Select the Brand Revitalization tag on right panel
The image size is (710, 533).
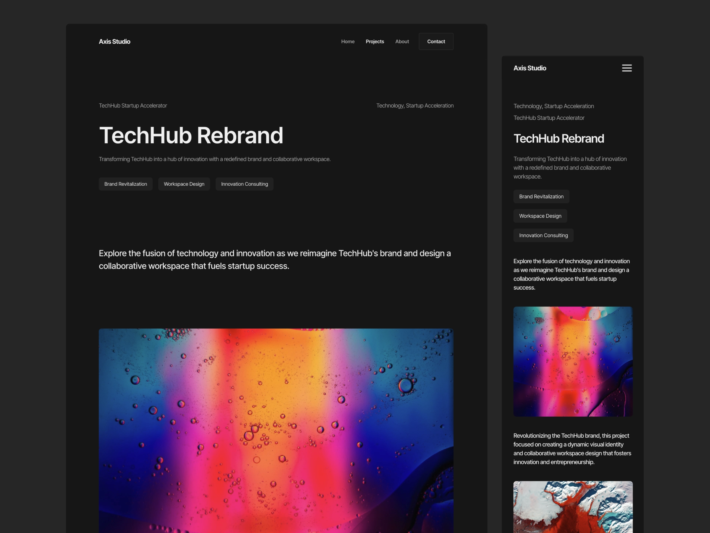(x=541, y=196)
